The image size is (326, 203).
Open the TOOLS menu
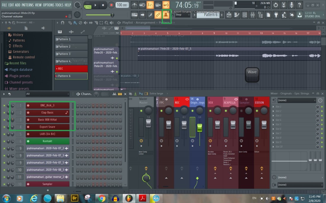(59, 5)
